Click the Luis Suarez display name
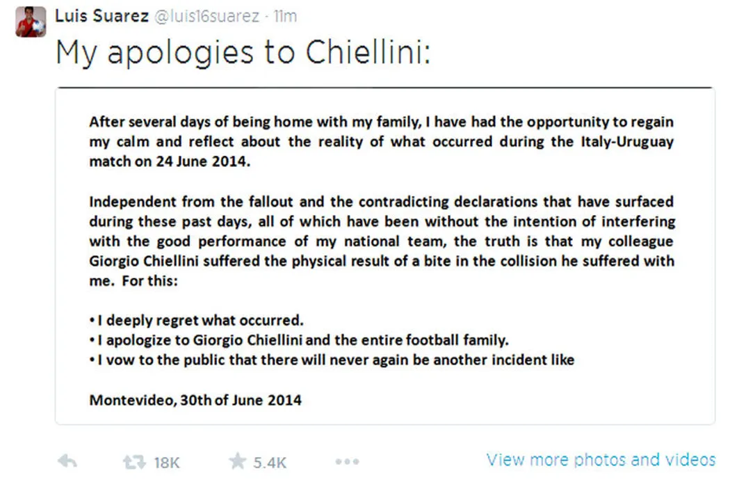The width and height of the screenshot is (730, 487). click(102, 17)
